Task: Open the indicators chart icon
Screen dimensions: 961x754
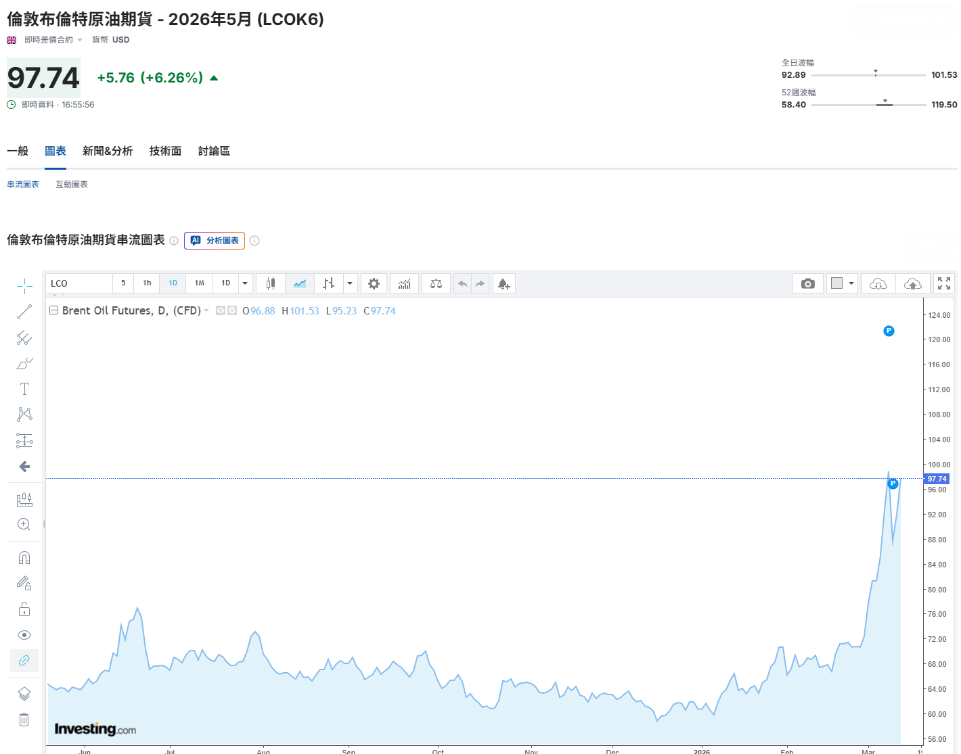Action: 404,283
